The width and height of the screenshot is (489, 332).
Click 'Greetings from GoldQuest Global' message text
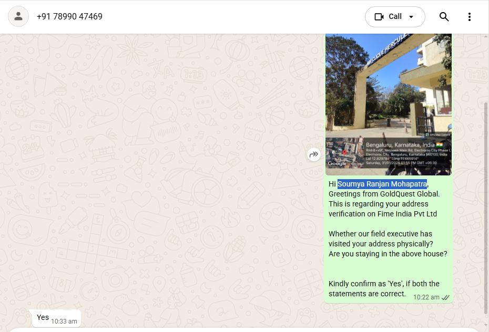coord(384,194)
